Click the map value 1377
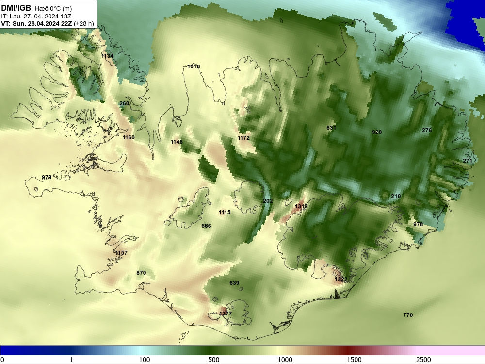 [x=226, y=314]
